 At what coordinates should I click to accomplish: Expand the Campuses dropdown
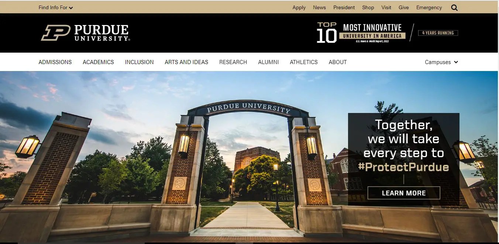pos(441,62)
